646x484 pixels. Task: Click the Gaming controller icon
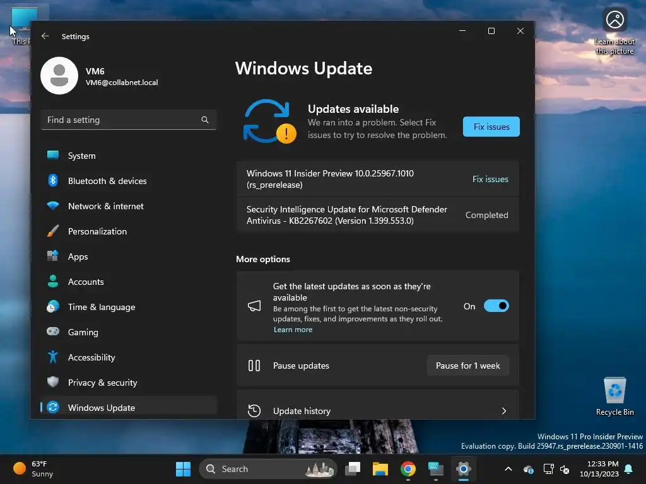coord(53,331)
